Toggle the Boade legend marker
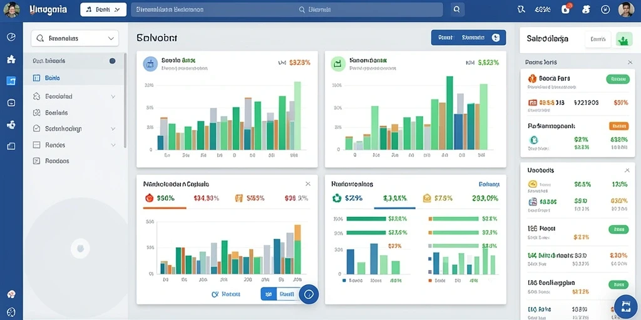Viewport: 641px width, 320px height. click(344, 281)
